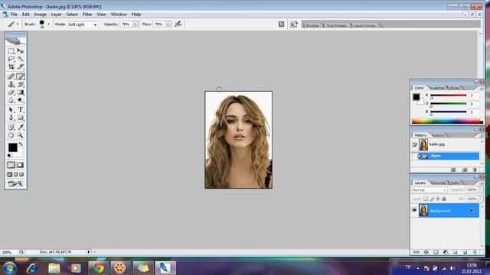Select the Hand tool
Image resolution: width=490 pixels, height=275 pixels.
pyautogui.click(x=11, y=135)
